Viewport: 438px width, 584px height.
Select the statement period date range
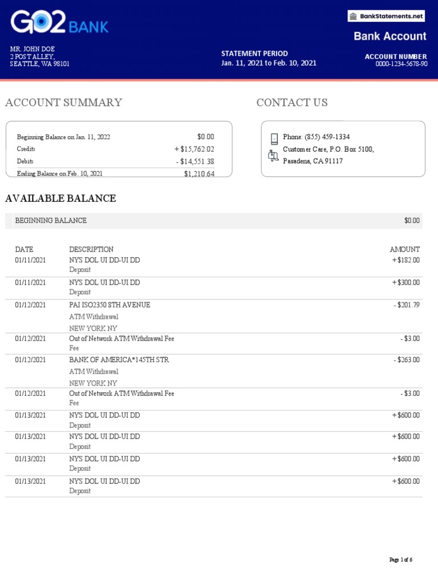click(x=269, y=63)
